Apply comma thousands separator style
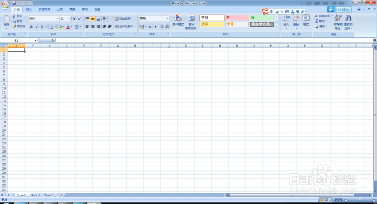377x204 pixels. [155, 27]
